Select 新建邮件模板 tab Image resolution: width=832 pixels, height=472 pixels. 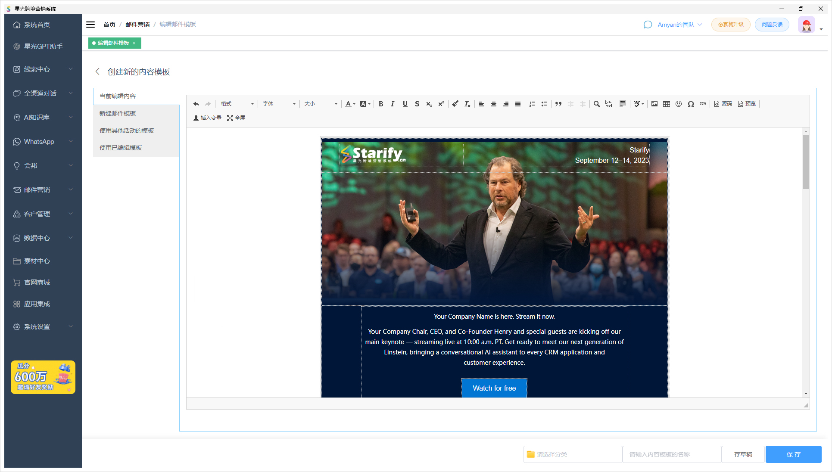pos(118,113)
